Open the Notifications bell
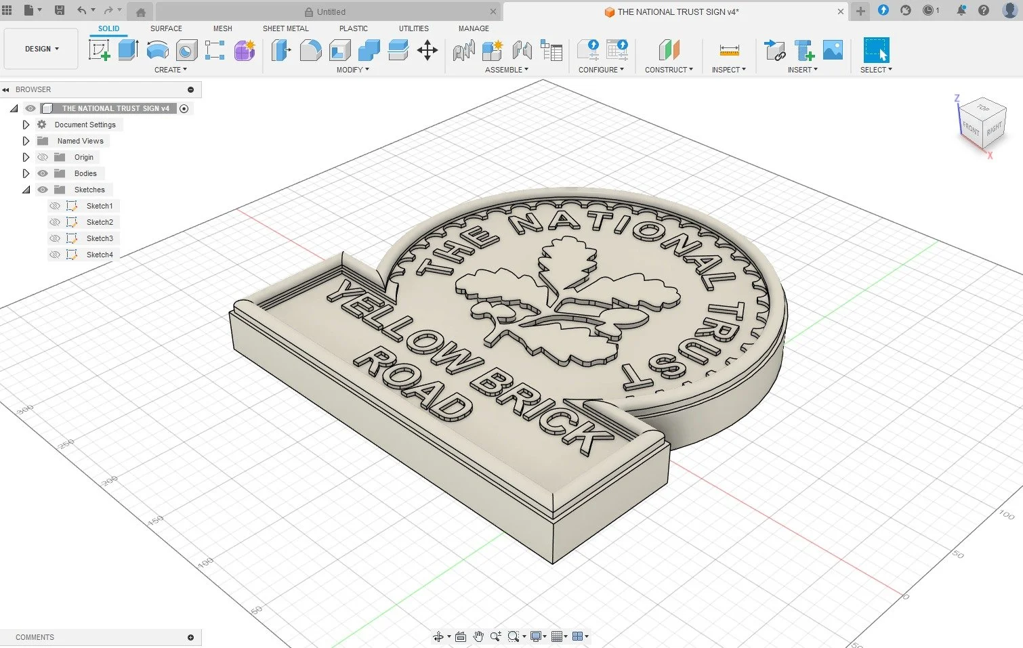The width and height of the screenshot is (1023, 648). (961, 10)
